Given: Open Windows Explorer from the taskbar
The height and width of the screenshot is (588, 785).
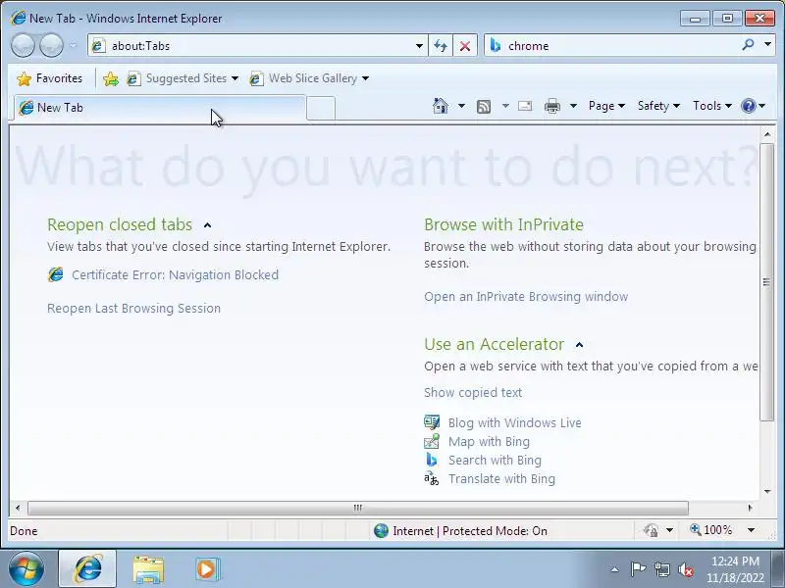Looking at the screenshot, I should point(148,569).
